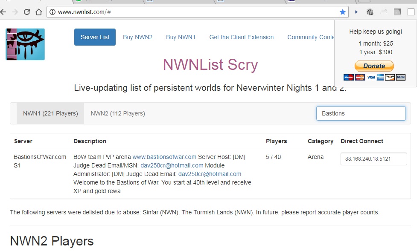Click the NWNList Scry page title
The image size is (417, 251).
tap(210, 64)
